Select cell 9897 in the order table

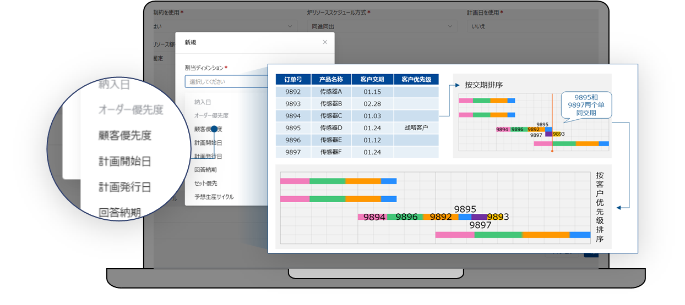click(293, 152)
